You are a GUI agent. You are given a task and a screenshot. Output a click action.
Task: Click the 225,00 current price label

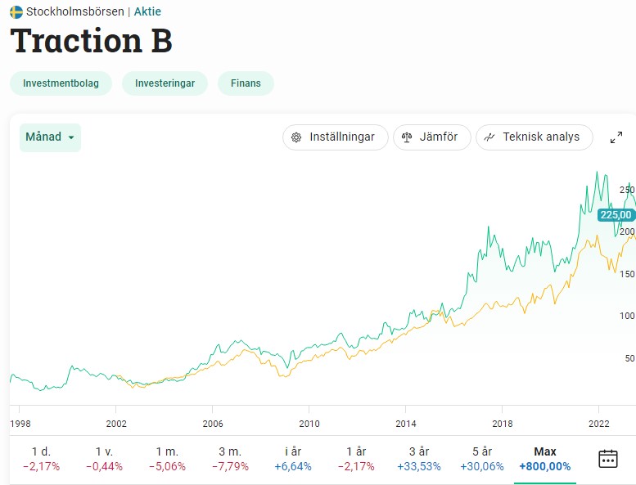(616, 215)
